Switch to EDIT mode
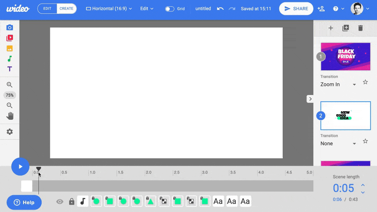The image size is (377, 212). 47,9
